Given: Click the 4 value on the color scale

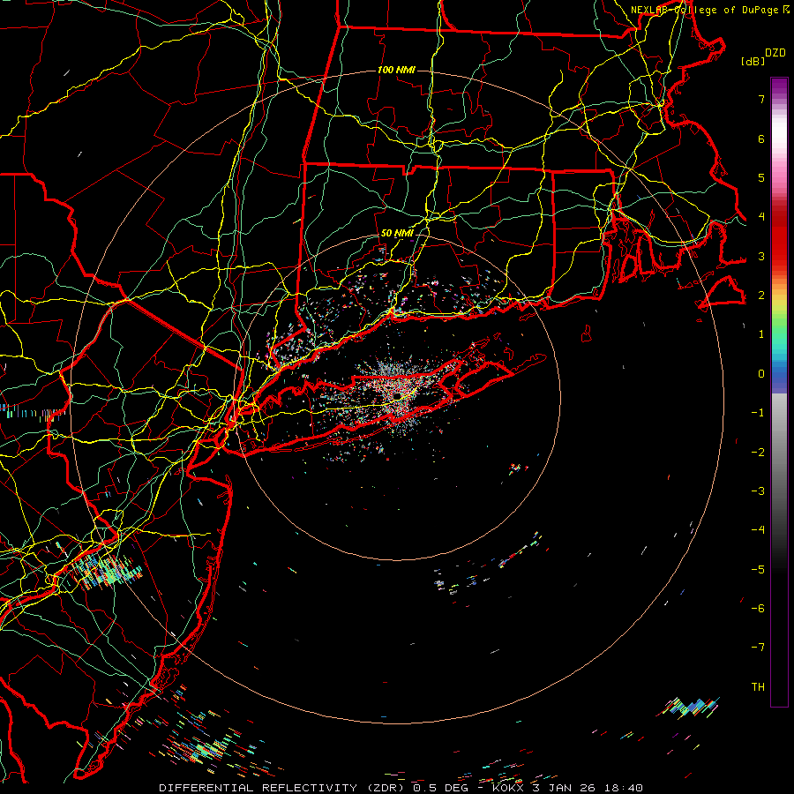Looking at the screenshot, I should click(x=761, y=217).
